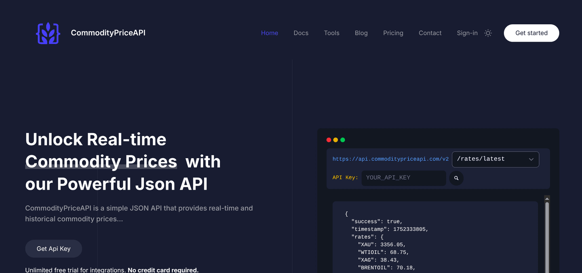
Task: Click the CommodityPriceAPI brand name
Action: pyautogui.click(x=108, y=33)
